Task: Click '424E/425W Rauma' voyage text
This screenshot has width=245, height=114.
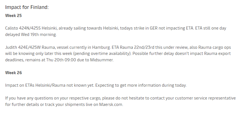Action: 36,47
